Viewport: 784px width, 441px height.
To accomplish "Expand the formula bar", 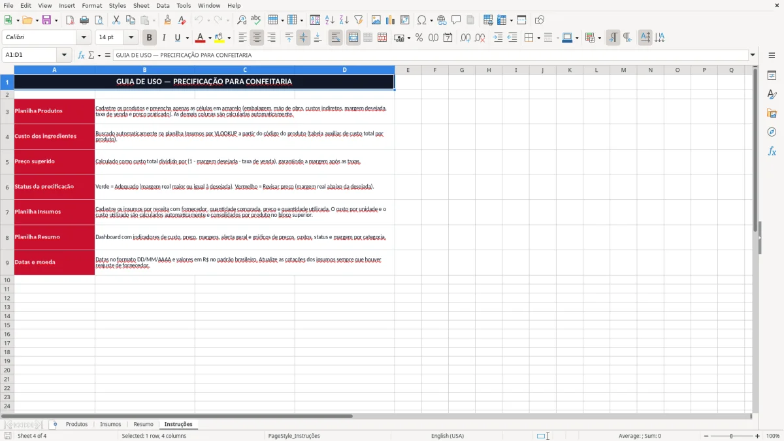I will [x=753, y=56].
